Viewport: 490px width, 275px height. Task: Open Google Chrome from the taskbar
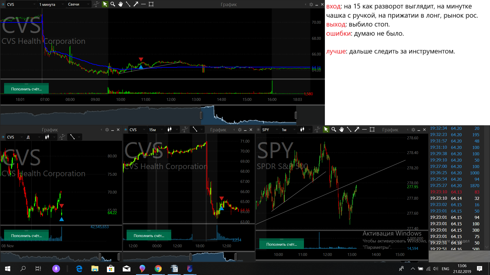tap(158, 269)
